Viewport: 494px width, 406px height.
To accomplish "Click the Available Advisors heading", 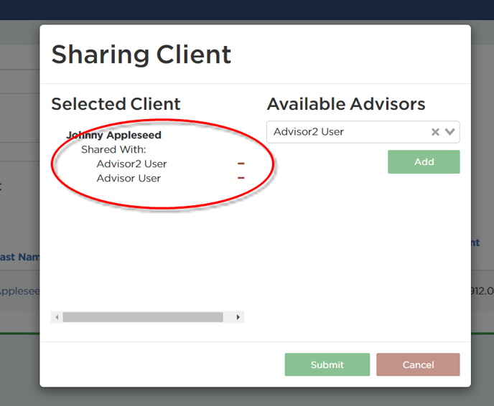I will [346, 104].
